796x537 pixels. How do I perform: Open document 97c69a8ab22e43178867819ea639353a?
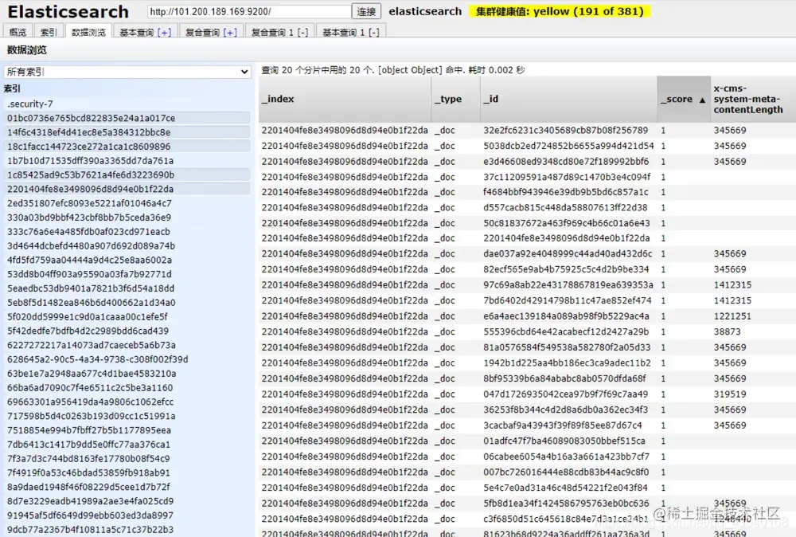(568, 285)
